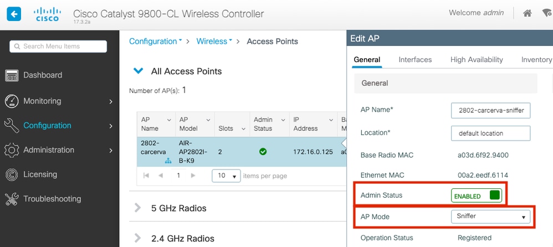This screenshot has height=247, width=553.
Task: Toggle the Admin Status ENABLED switch
Action: pyautogui.click(x=476, y=196)
